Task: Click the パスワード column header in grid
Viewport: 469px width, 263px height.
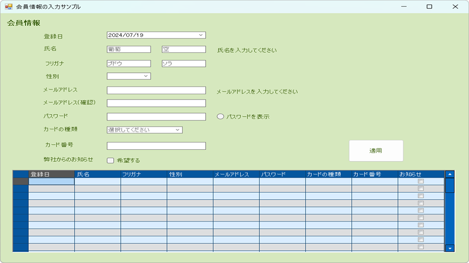Action: tap(282, 174)
